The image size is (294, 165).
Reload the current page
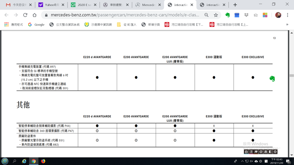click(x=25, y=15)
